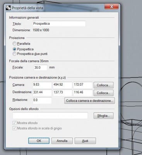
Task: Confirm the dialog with OK
Action: point(39,141)
